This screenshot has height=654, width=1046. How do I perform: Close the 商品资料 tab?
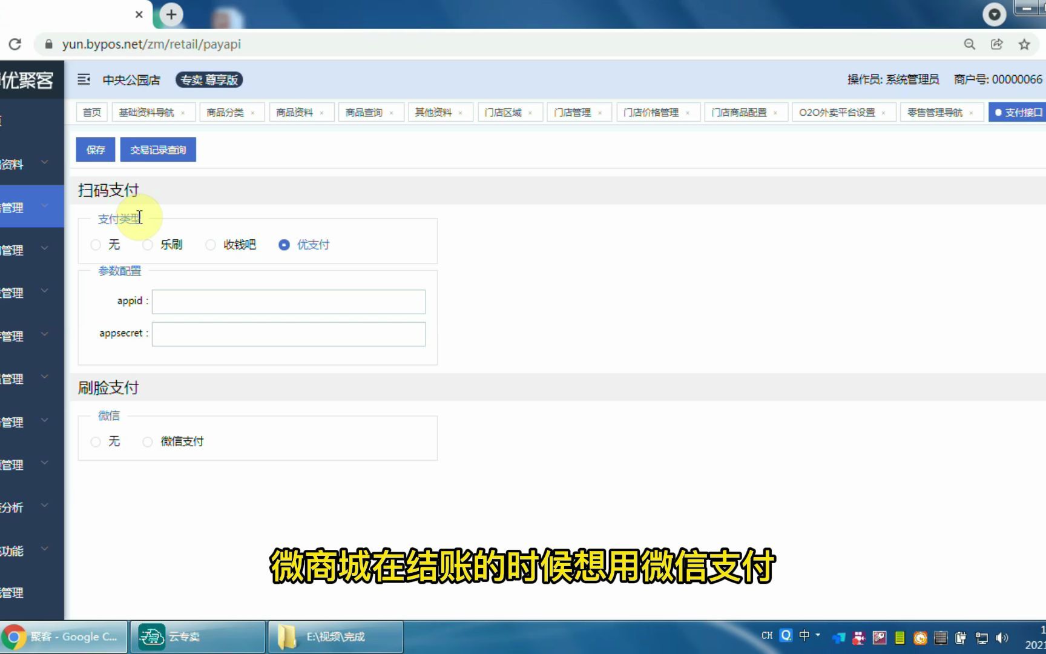click(322, 113)
